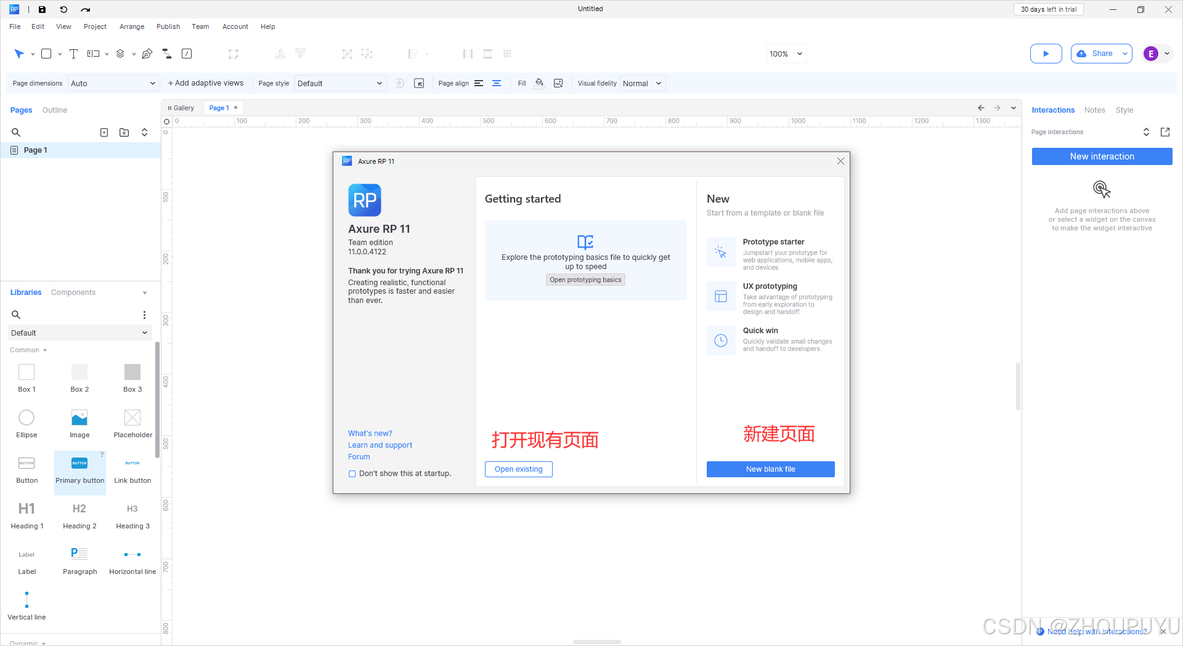The width and height of the screenshot is (1183, 646).
Task: Switch to the Style tab
Action: tap(1124, 110)
